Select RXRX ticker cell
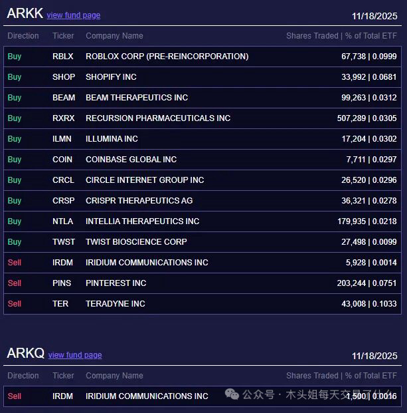This screenshot has width=407, height=413. click(63, 118)
